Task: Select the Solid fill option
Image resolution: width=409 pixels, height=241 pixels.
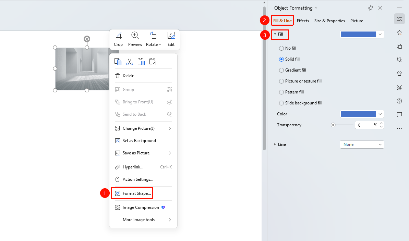Action: [x=281, y=59]
